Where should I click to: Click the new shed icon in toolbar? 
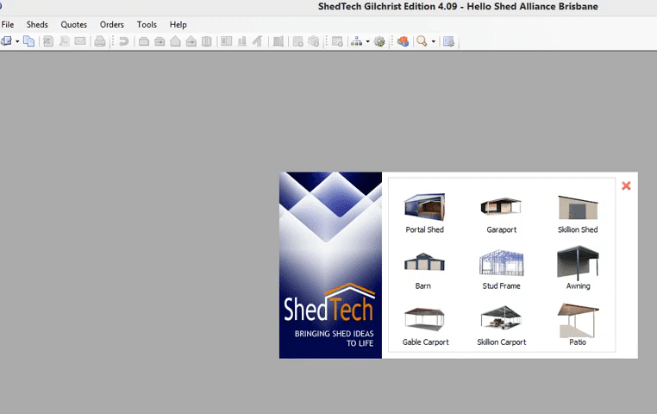(x=6, y=41)
